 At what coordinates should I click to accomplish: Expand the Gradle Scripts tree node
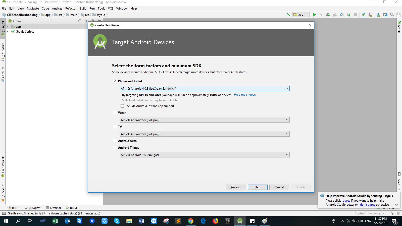[x=7, y=32]
